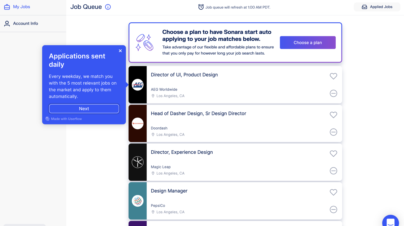Click the Userflow logo in tooltip
This screenshot has width=404, height=226.
point(47,119)
